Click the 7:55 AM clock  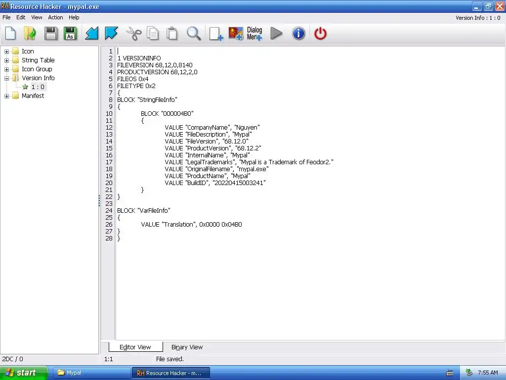click(488, 373)
